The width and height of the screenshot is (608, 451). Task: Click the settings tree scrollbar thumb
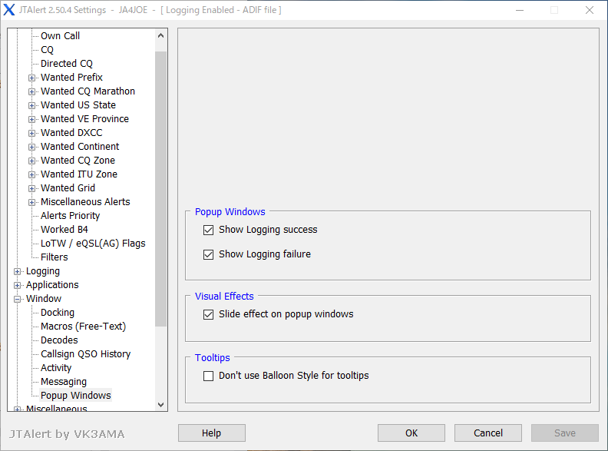(161, 189)
